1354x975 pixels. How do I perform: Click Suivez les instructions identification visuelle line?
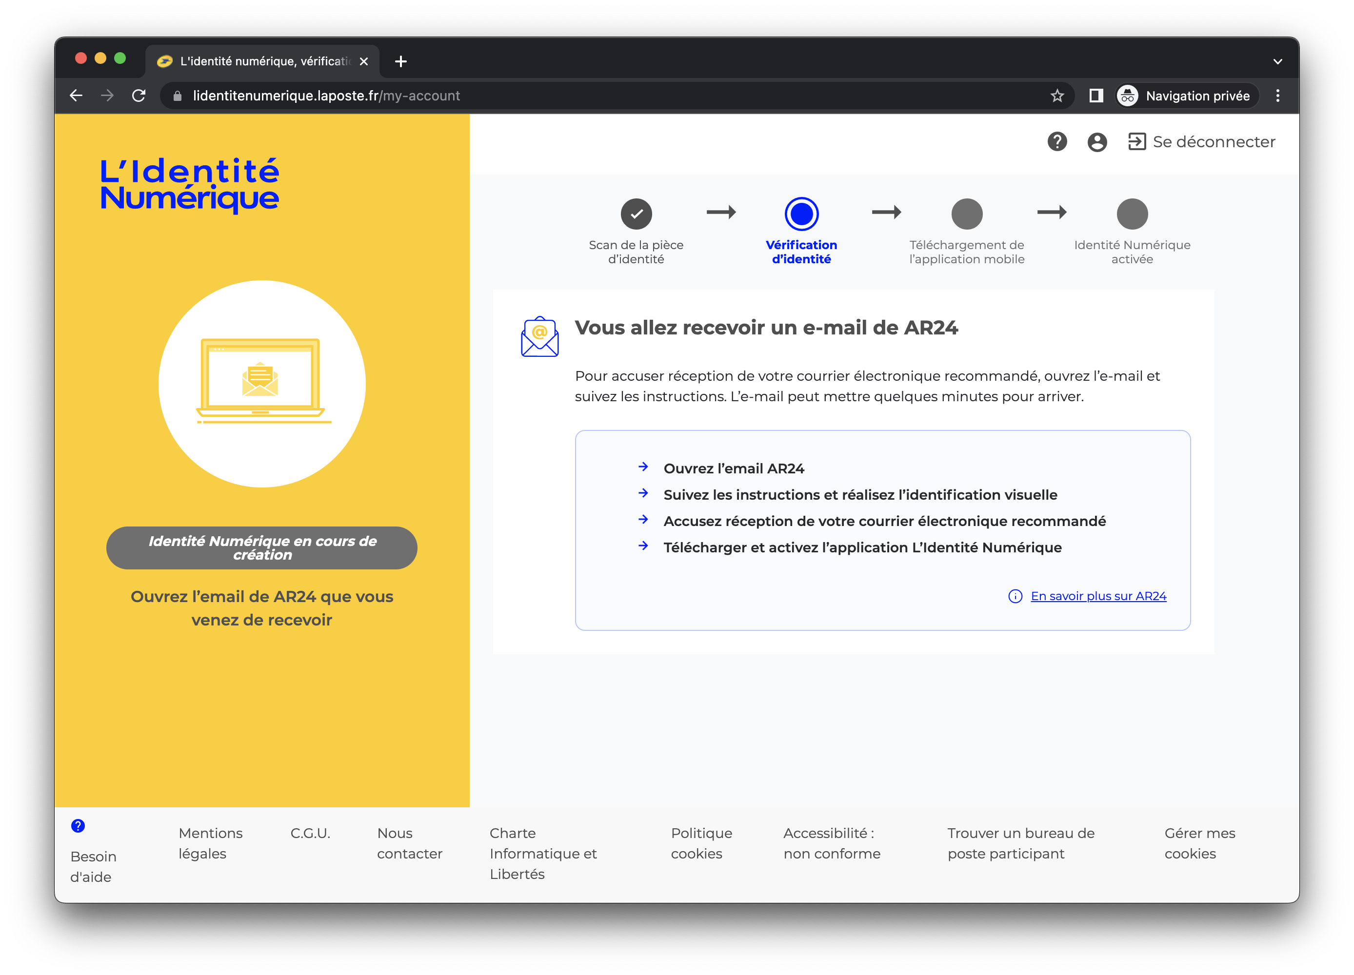[x=860, y=495]
